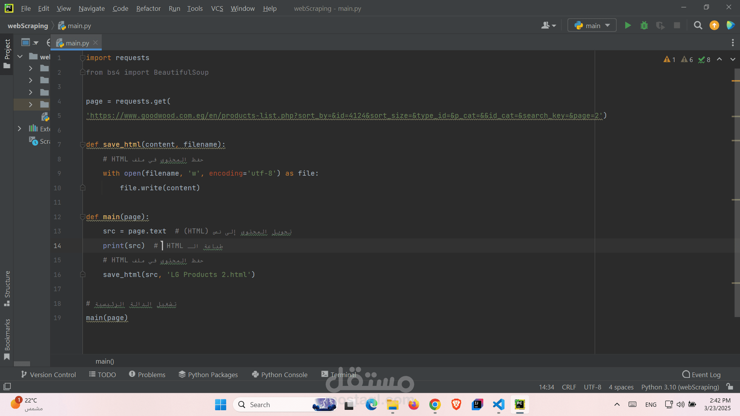Start debugging with the bug icon

click(644, 25)
